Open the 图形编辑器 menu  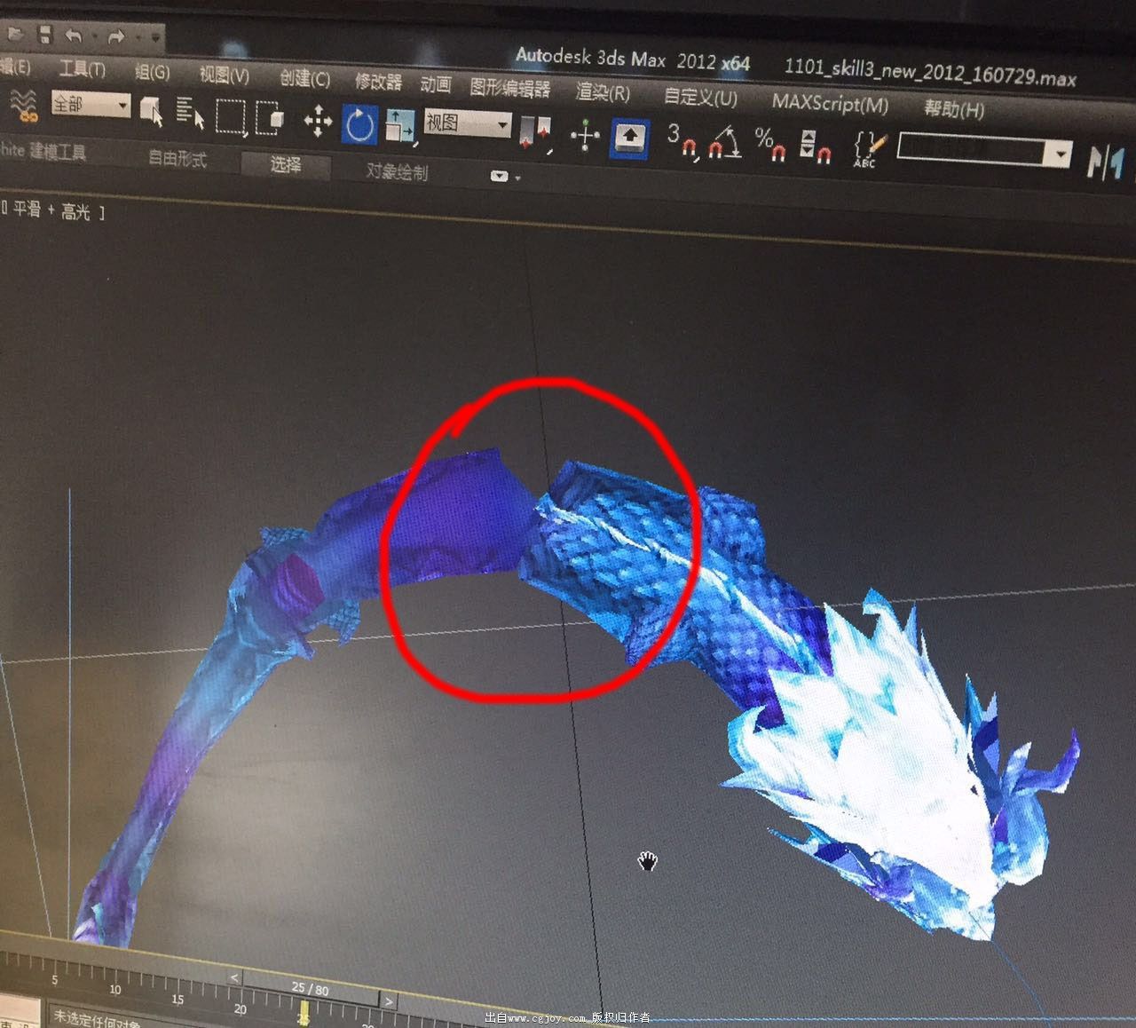510,89
